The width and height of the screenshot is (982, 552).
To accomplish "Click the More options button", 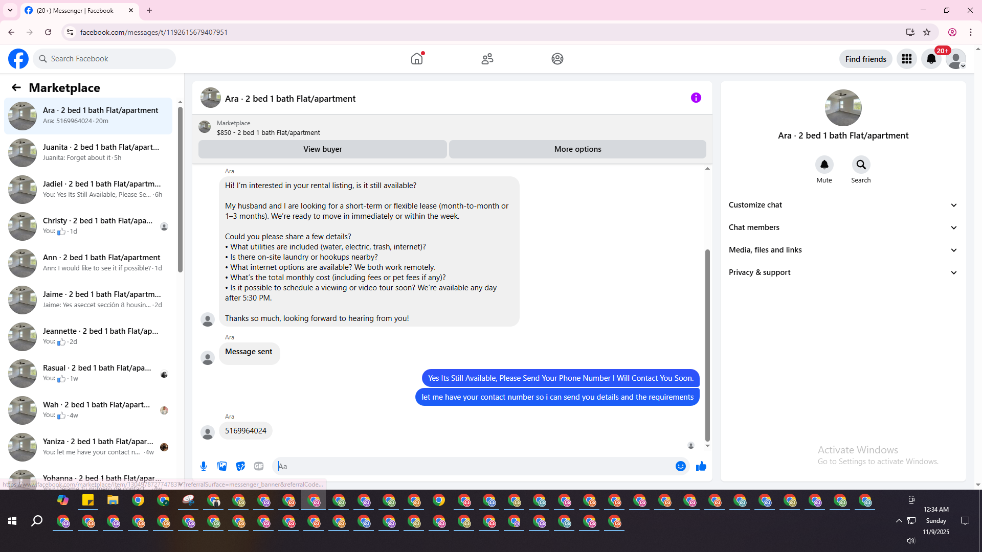I will 577,149.
